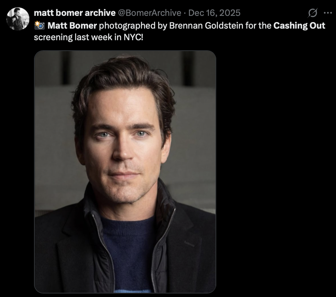Click the matt bomer archive display name

(x=75, y=13)
